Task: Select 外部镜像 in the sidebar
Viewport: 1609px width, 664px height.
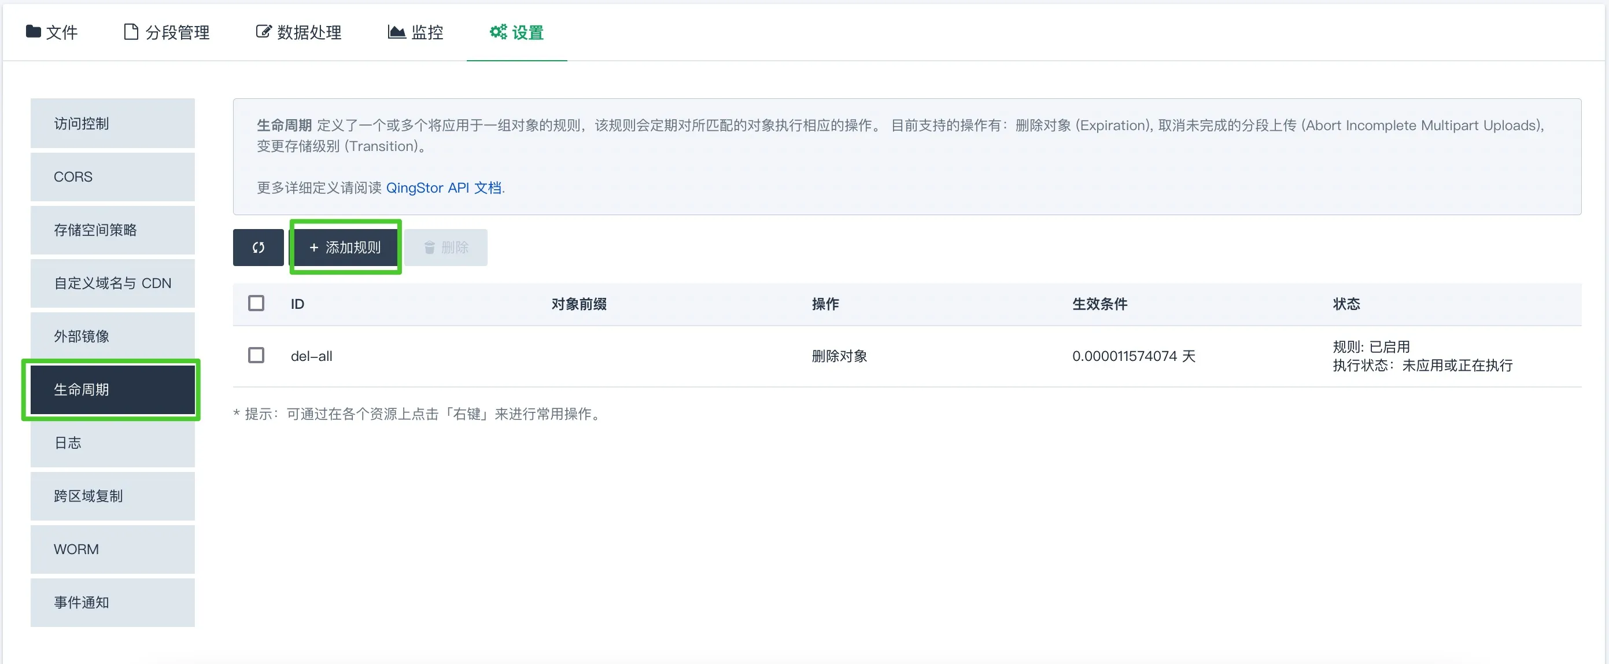Action: click(112, 336)
